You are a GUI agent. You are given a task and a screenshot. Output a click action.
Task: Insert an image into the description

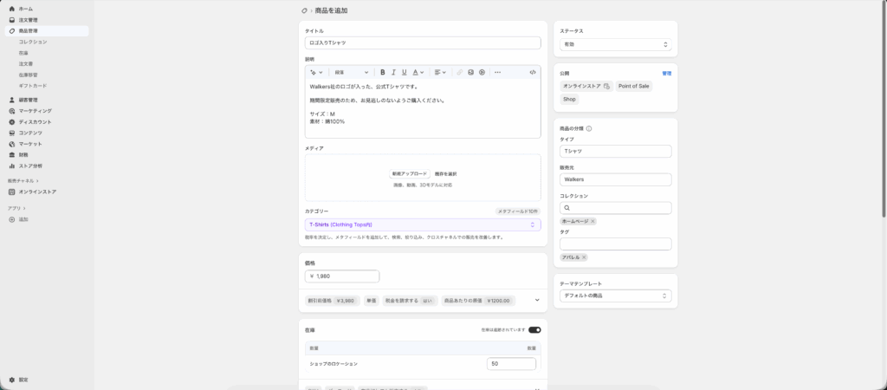(x=470, y=72)
